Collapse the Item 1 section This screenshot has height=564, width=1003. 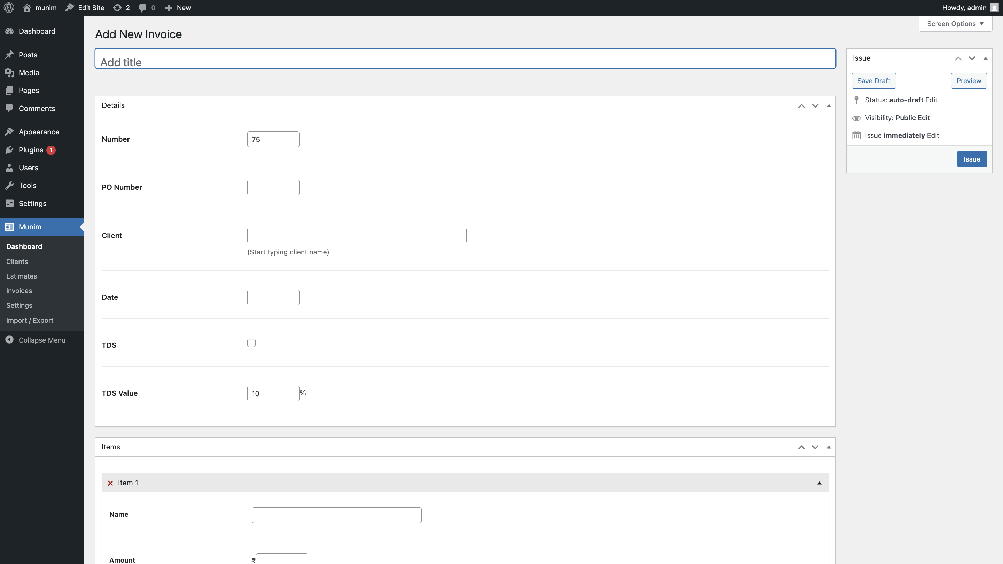tap(819, 483)
